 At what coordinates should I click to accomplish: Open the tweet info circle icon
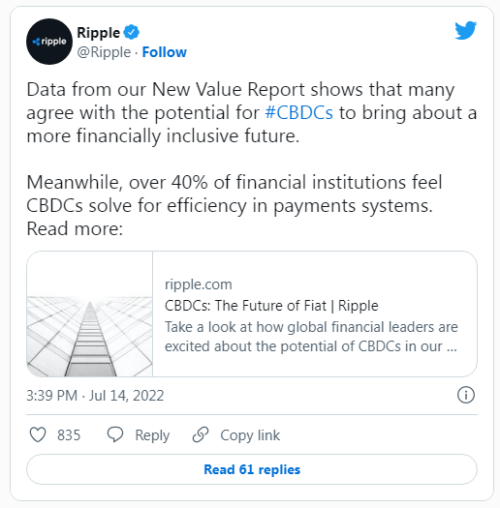click(x=466, y=395)
